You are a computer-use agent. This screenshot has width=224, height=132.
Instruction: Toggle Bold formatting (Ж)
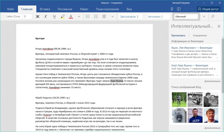click(x=38, y=16)
